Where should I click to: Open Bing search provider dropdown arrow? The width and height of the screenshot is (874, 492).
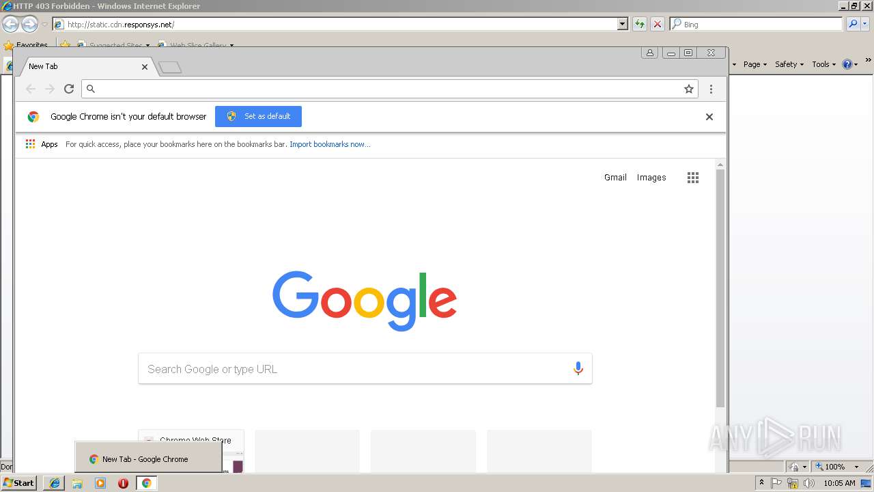click(865, 24)
